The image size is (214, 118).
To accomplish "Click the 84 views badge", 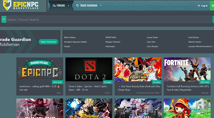I will 108,82.
